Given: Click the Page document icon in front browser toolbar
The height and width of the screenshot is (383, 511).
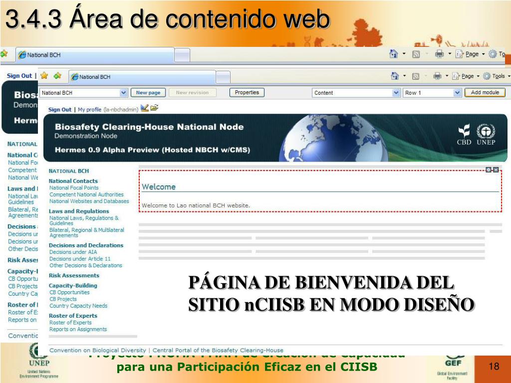Looking at the screenshot, I should 456,76.
